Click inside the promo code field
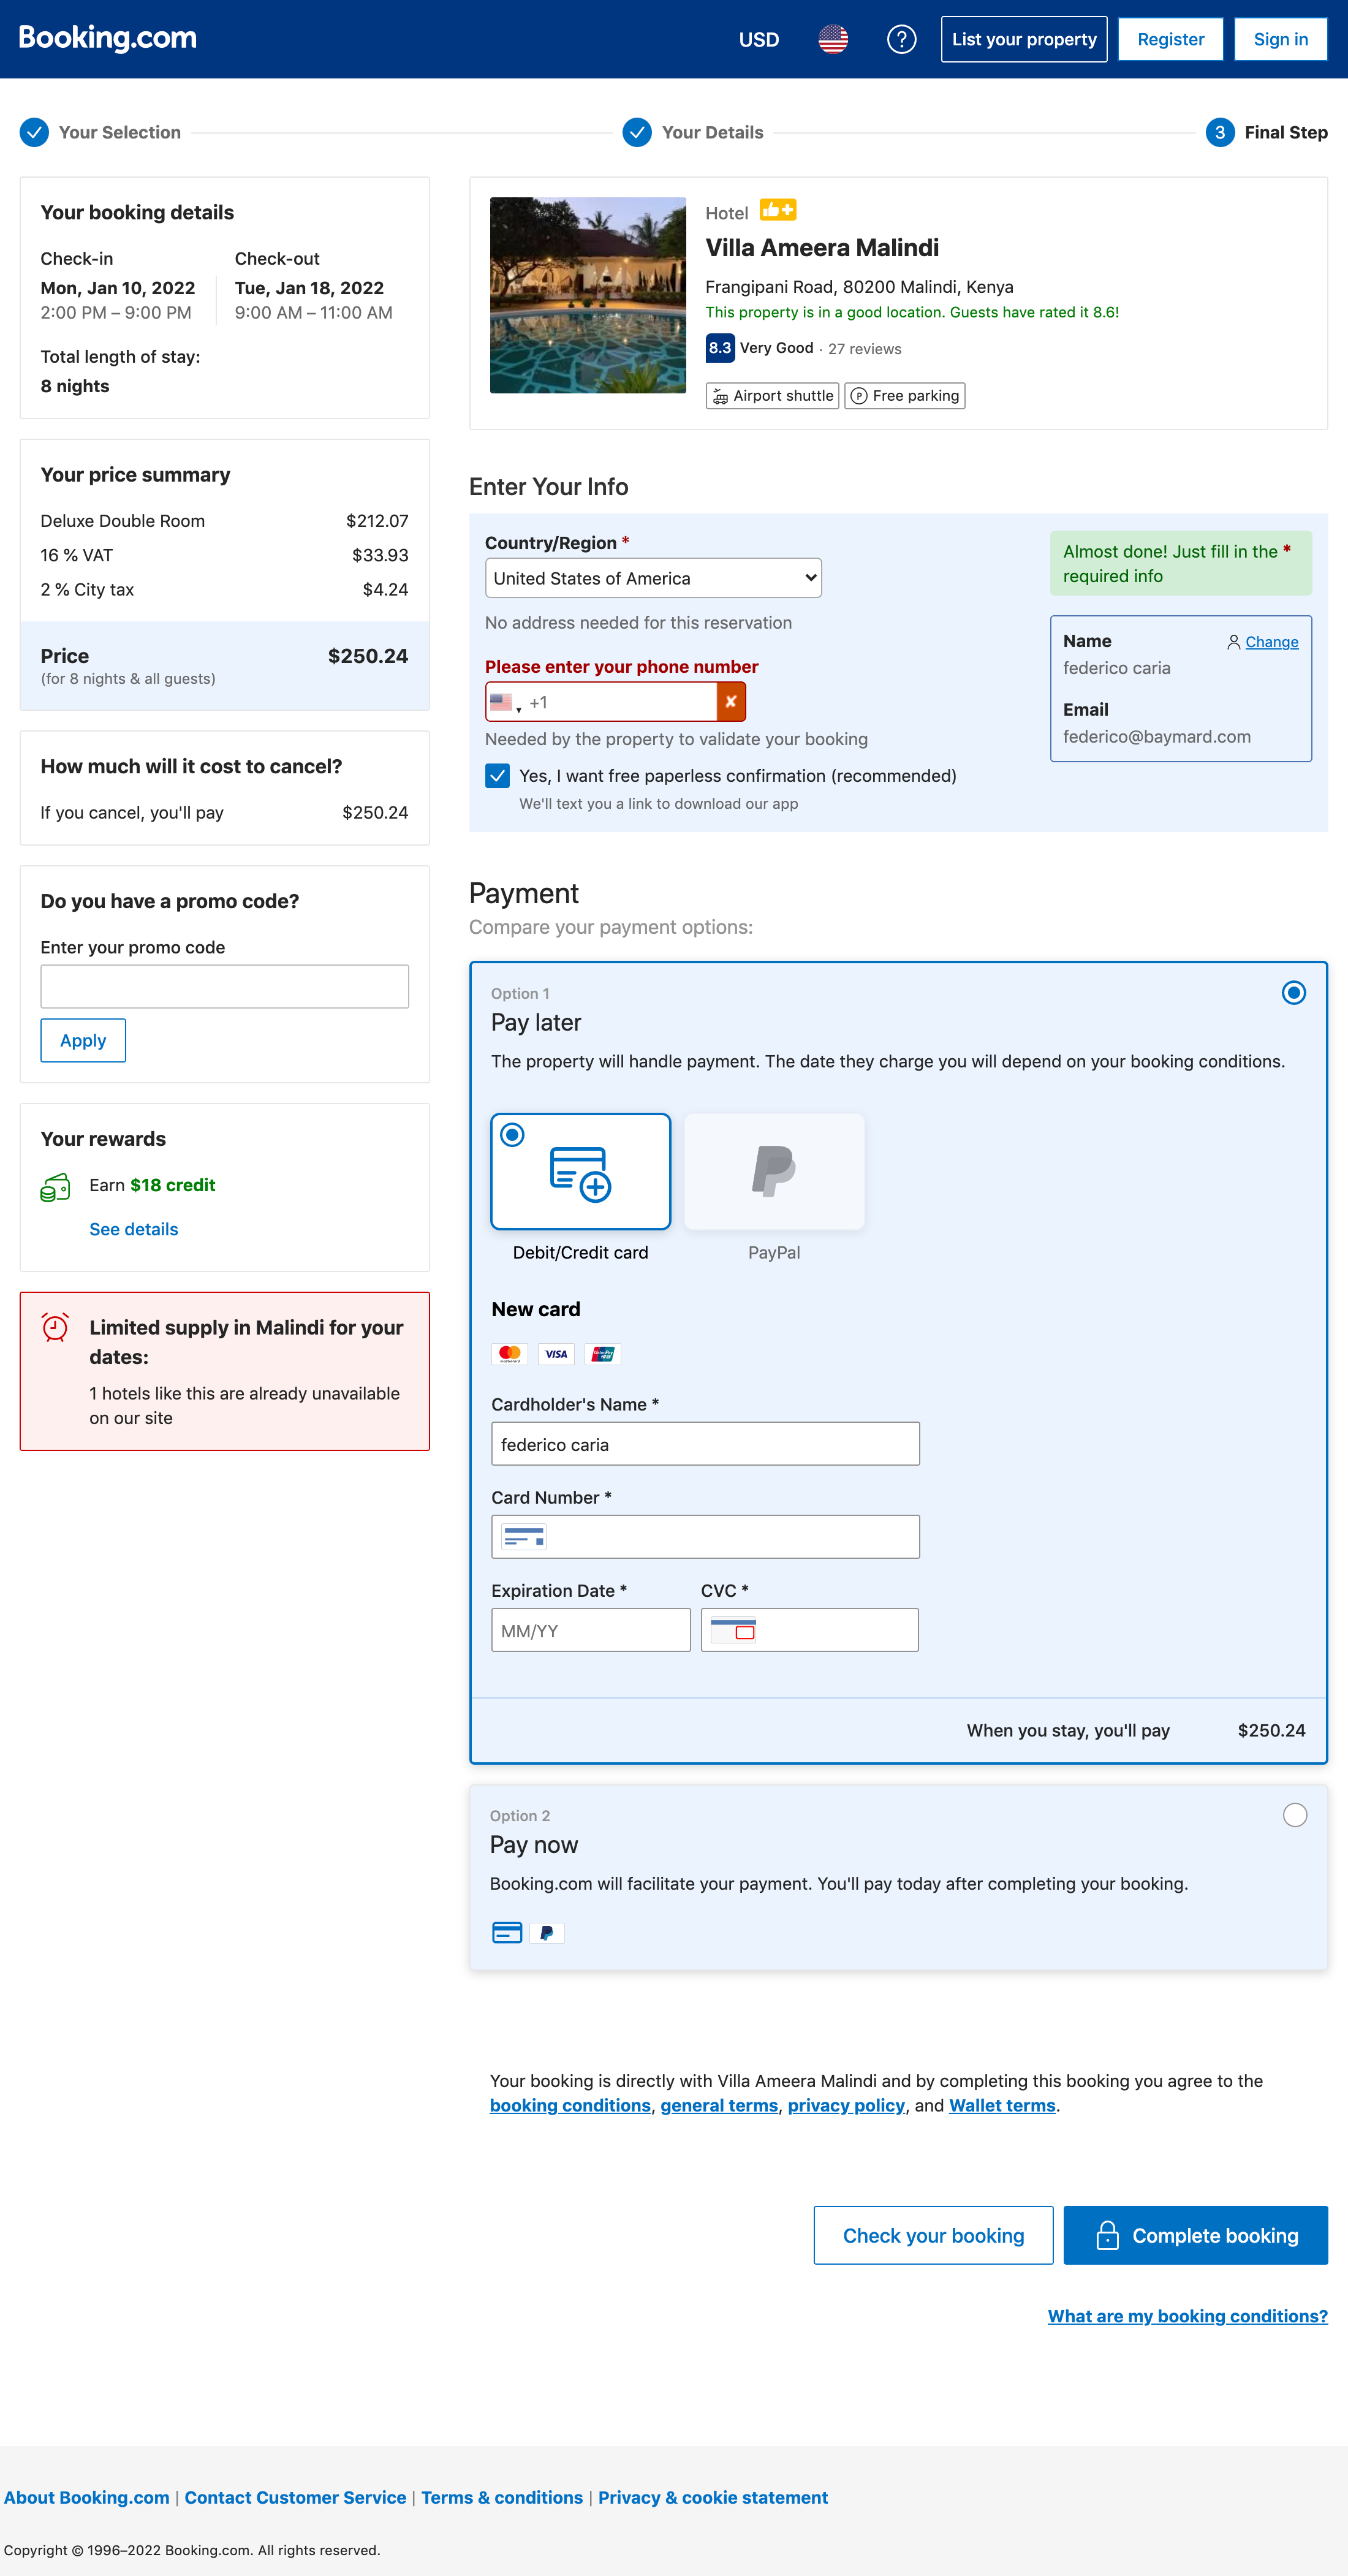 click(x=224, y=986)
